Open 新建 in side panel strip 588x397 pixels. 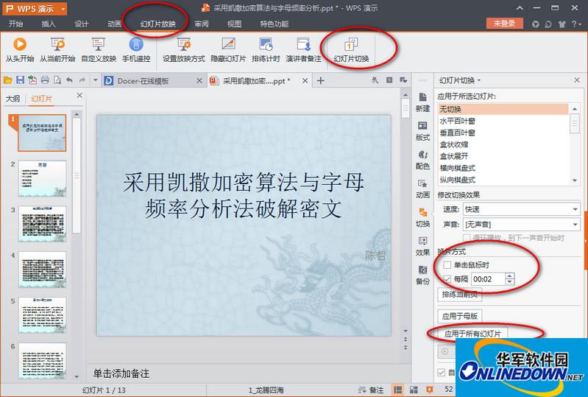click(x=422, y=102)
